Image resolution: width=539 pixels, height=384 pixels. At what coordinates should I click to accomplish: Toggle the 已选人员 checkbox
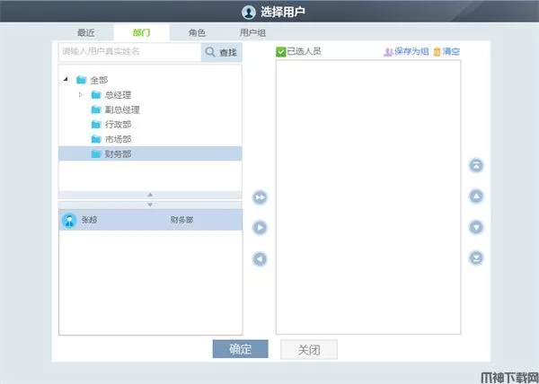coord(281,52)
